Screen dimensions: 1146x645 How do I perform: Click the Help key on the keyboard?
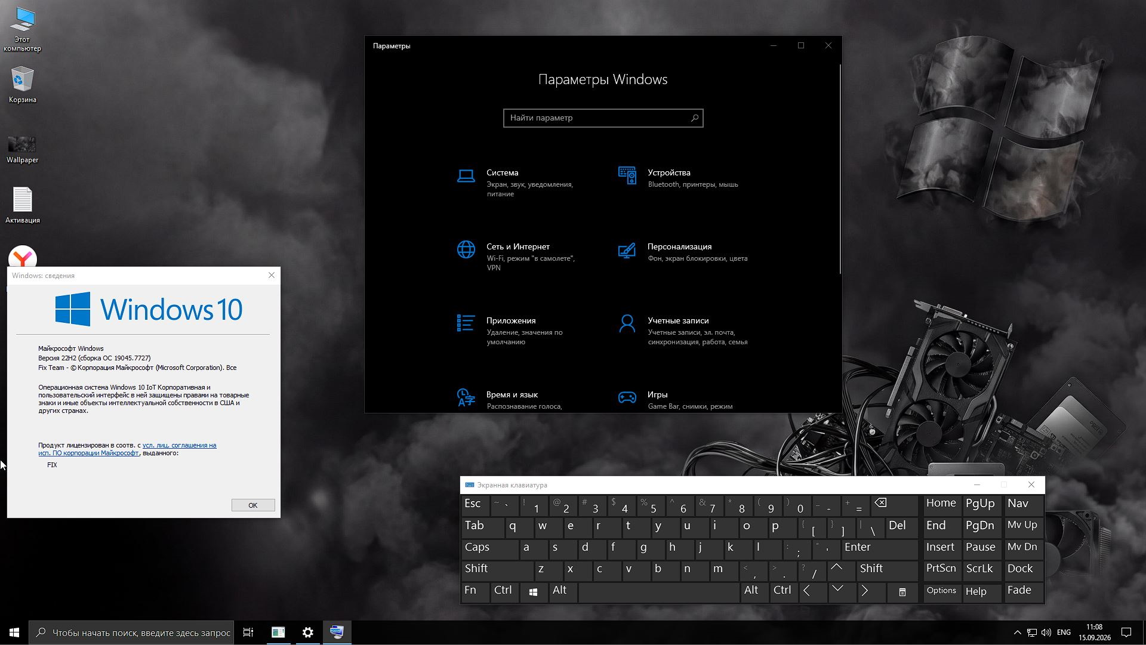pos(981,591)
